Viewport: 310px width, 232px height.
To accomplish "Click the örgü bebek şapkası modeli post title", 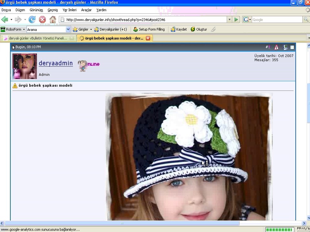I will point(46,85).
